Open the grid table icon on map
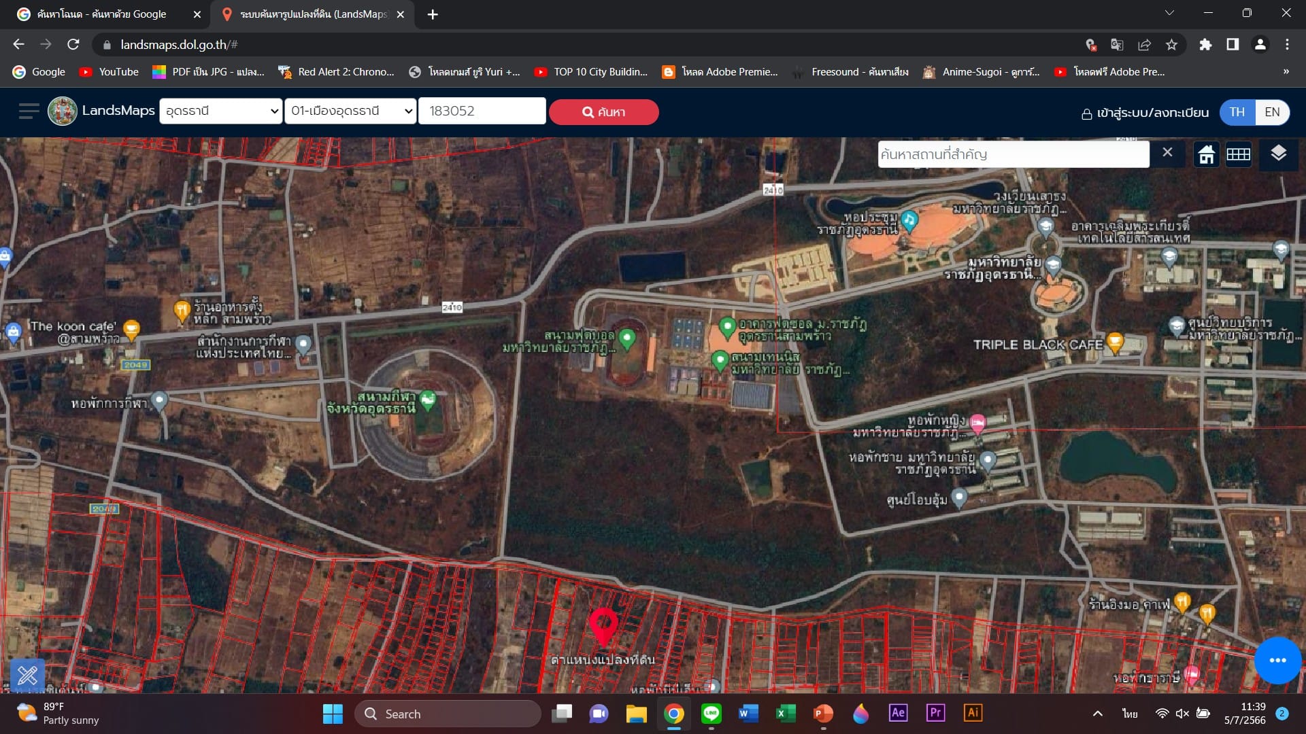1306x734 pixels. [x=1238, y=154]
